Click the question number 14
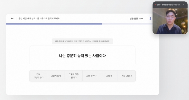 [x=12, y=18]
